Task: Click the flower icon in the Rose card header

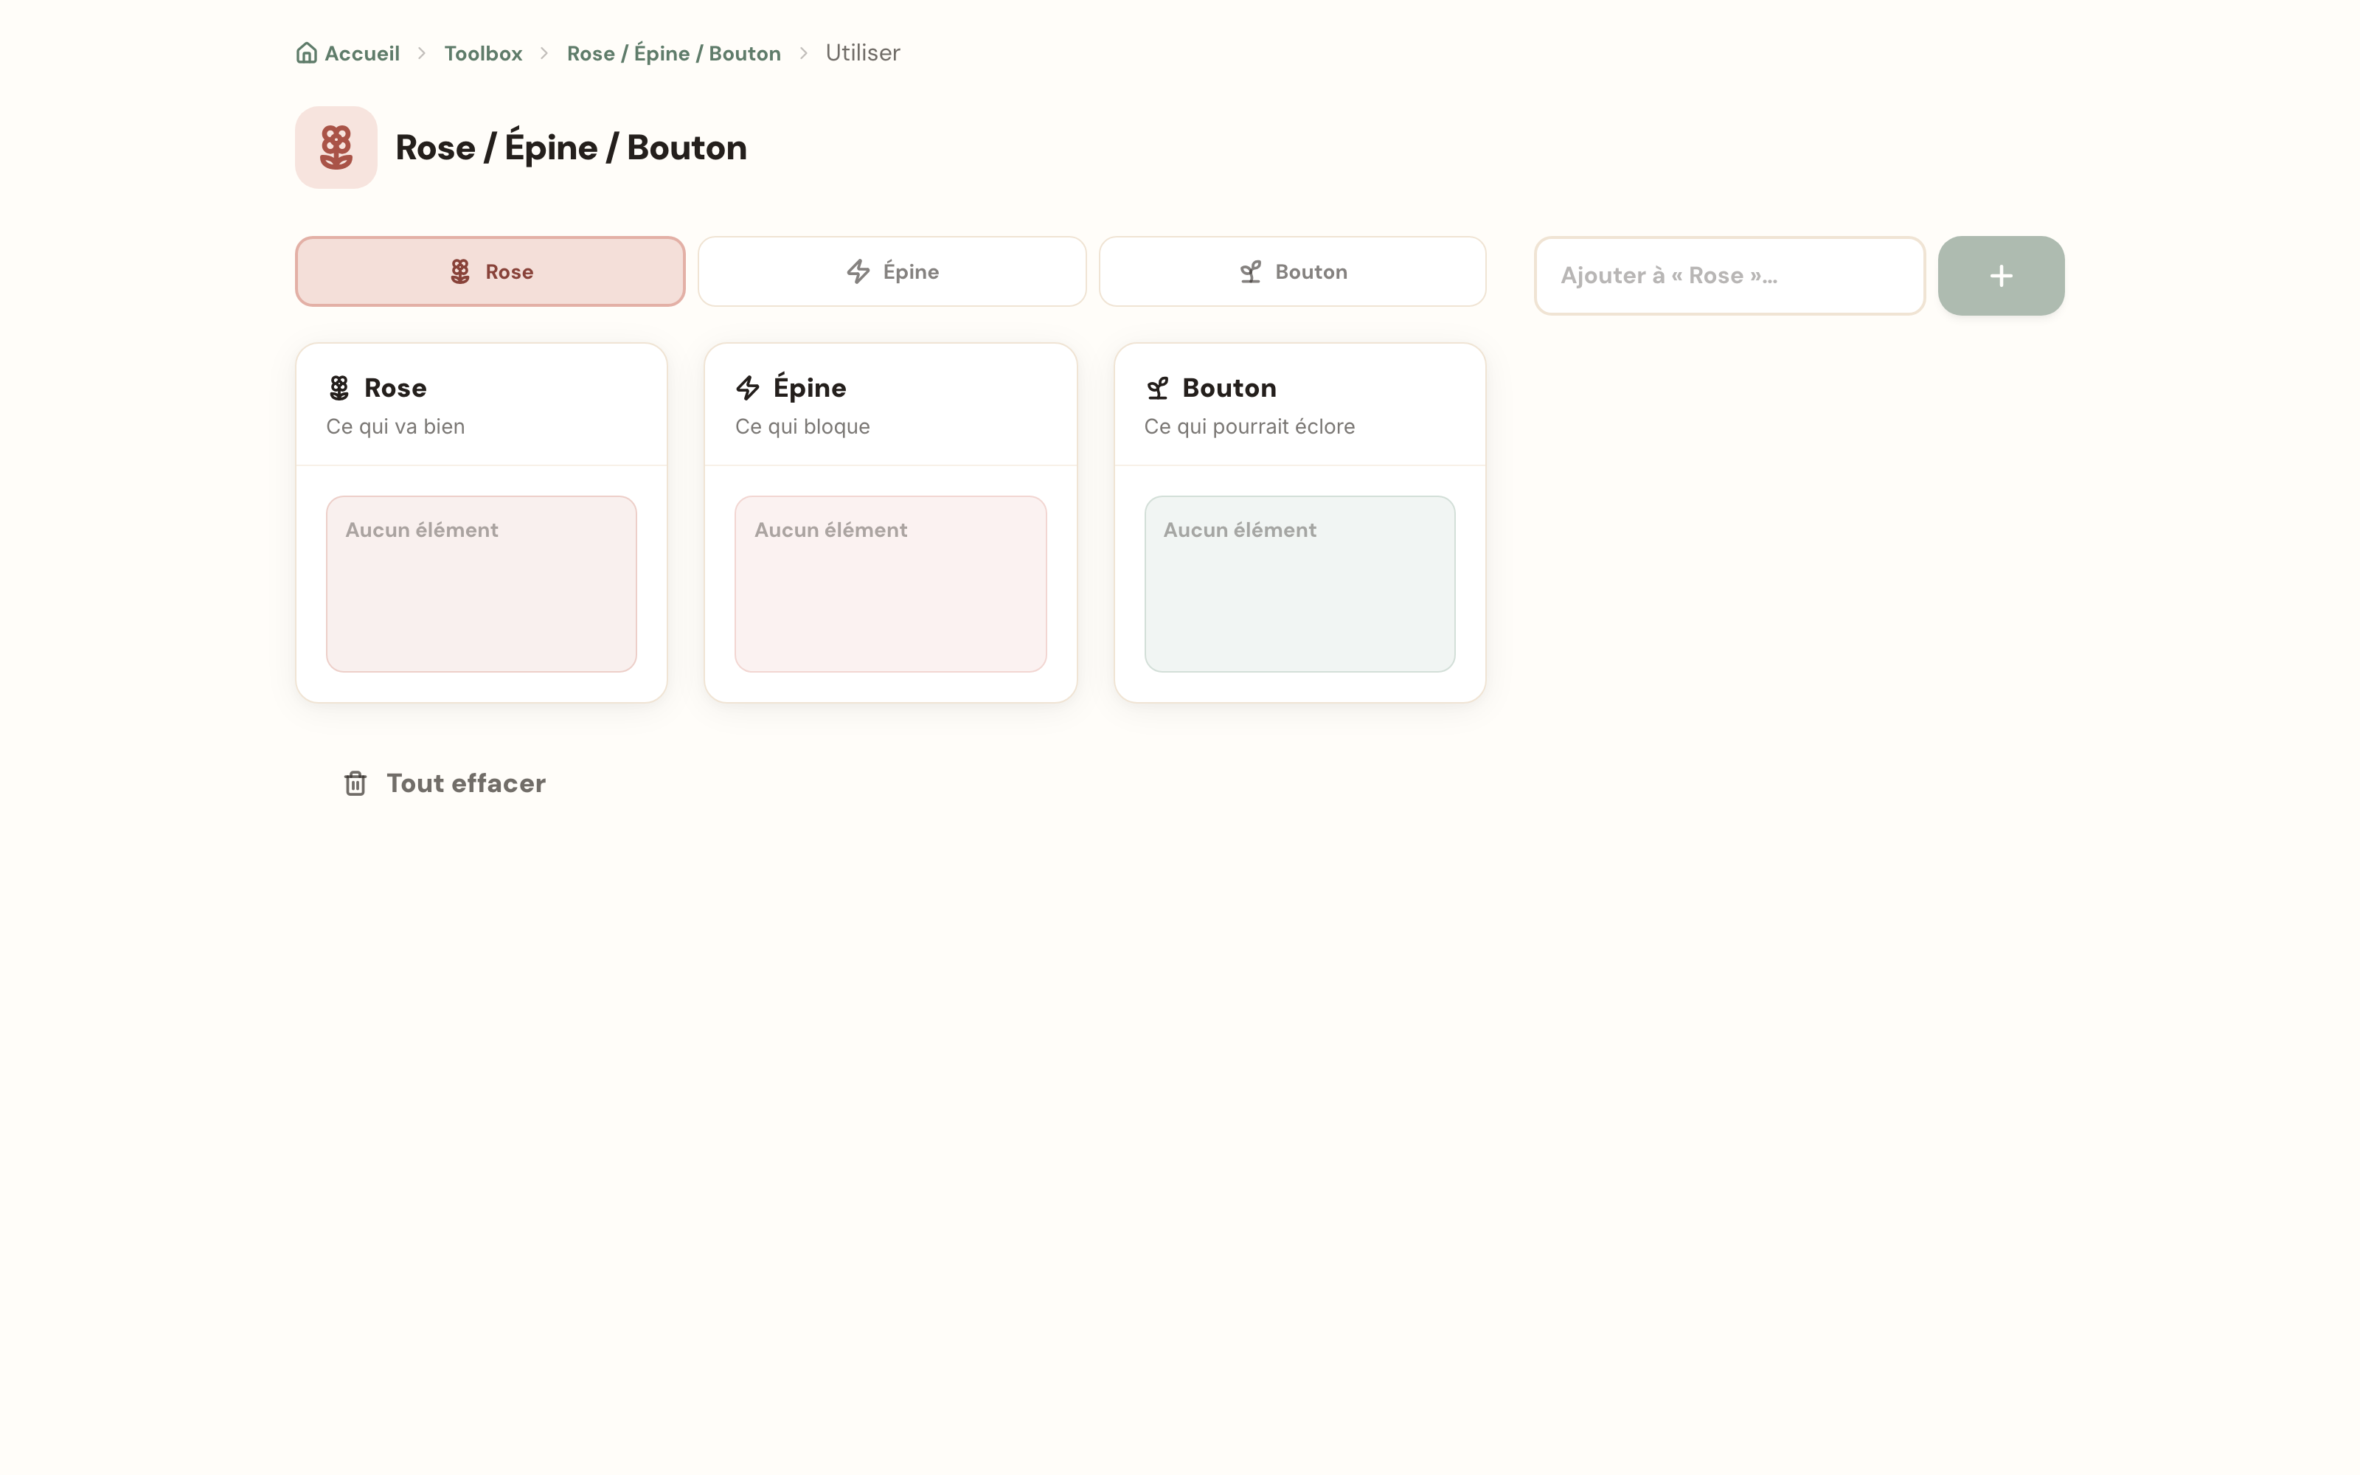Action: click(339, 388)
